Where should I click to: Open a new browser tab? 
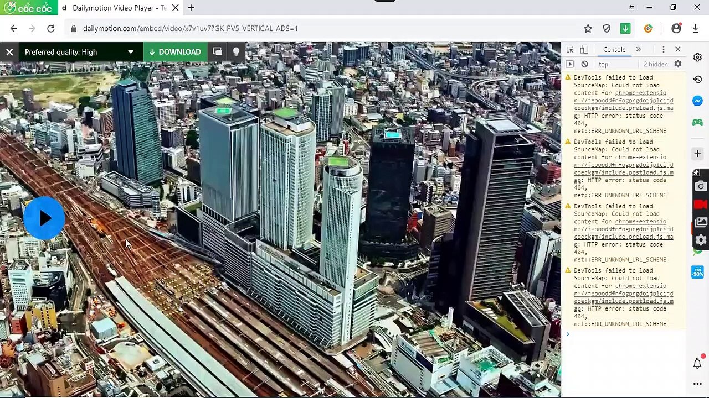click(x=191, y=8)
